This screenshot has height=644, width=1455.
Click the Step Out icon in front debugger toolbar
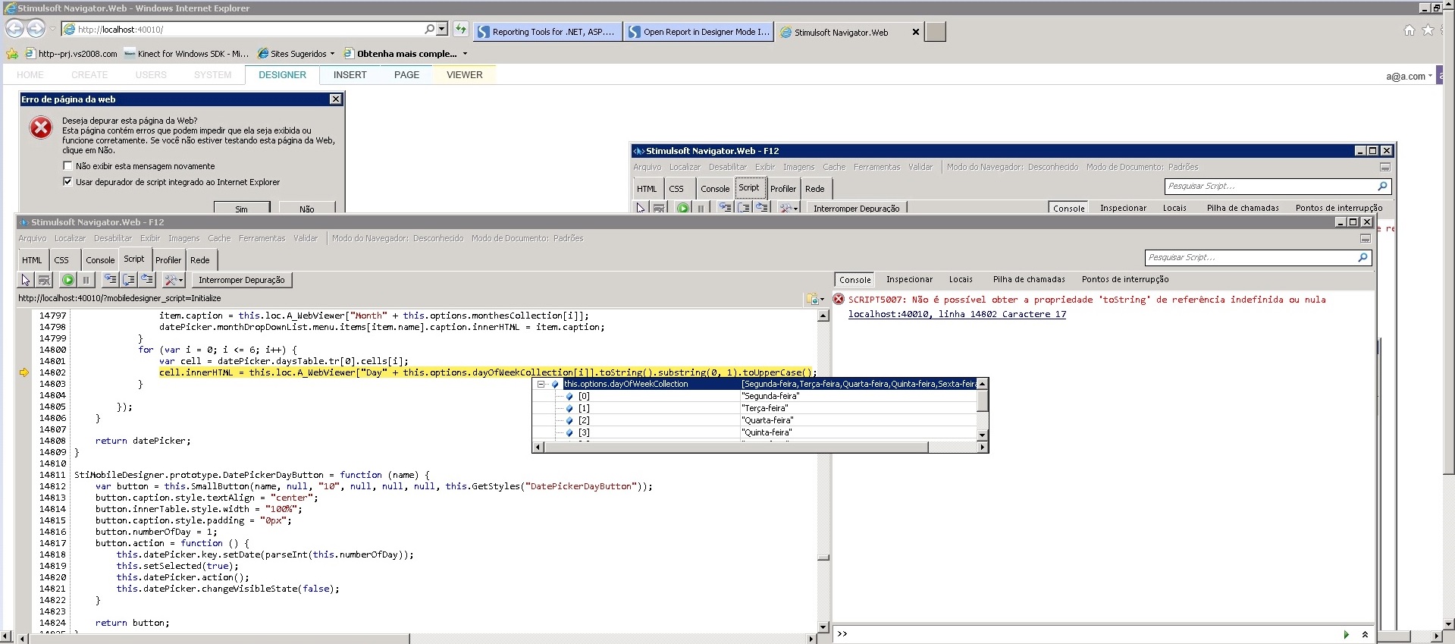tap(147, 280)
